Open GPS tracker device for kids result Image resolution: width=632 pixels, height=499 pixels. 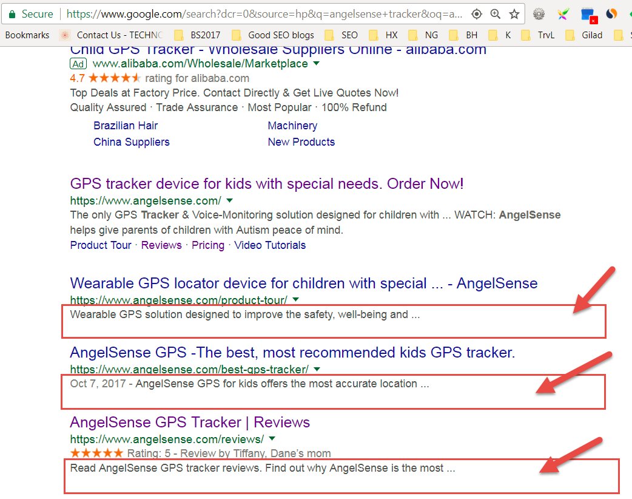point(267,183)
